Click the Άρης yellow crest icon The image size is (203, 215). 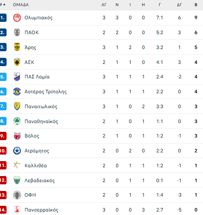[17, 47]
